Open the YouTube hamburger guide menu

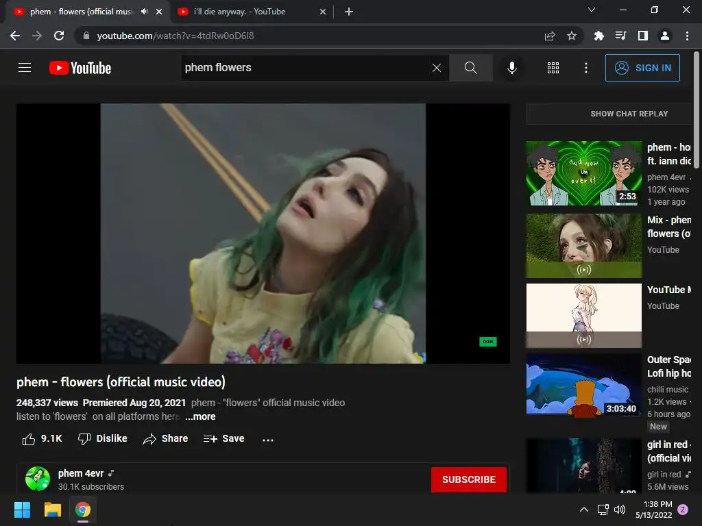(x=25, y=68)
